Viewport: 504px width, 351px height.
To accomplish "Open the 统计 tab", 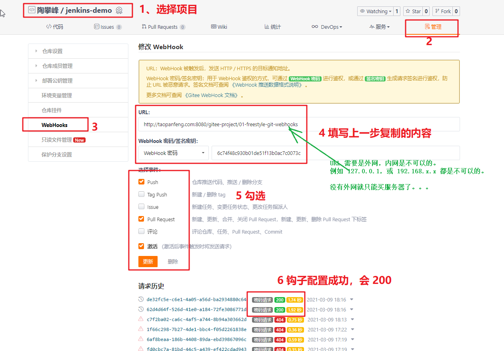I will [272, 27].
